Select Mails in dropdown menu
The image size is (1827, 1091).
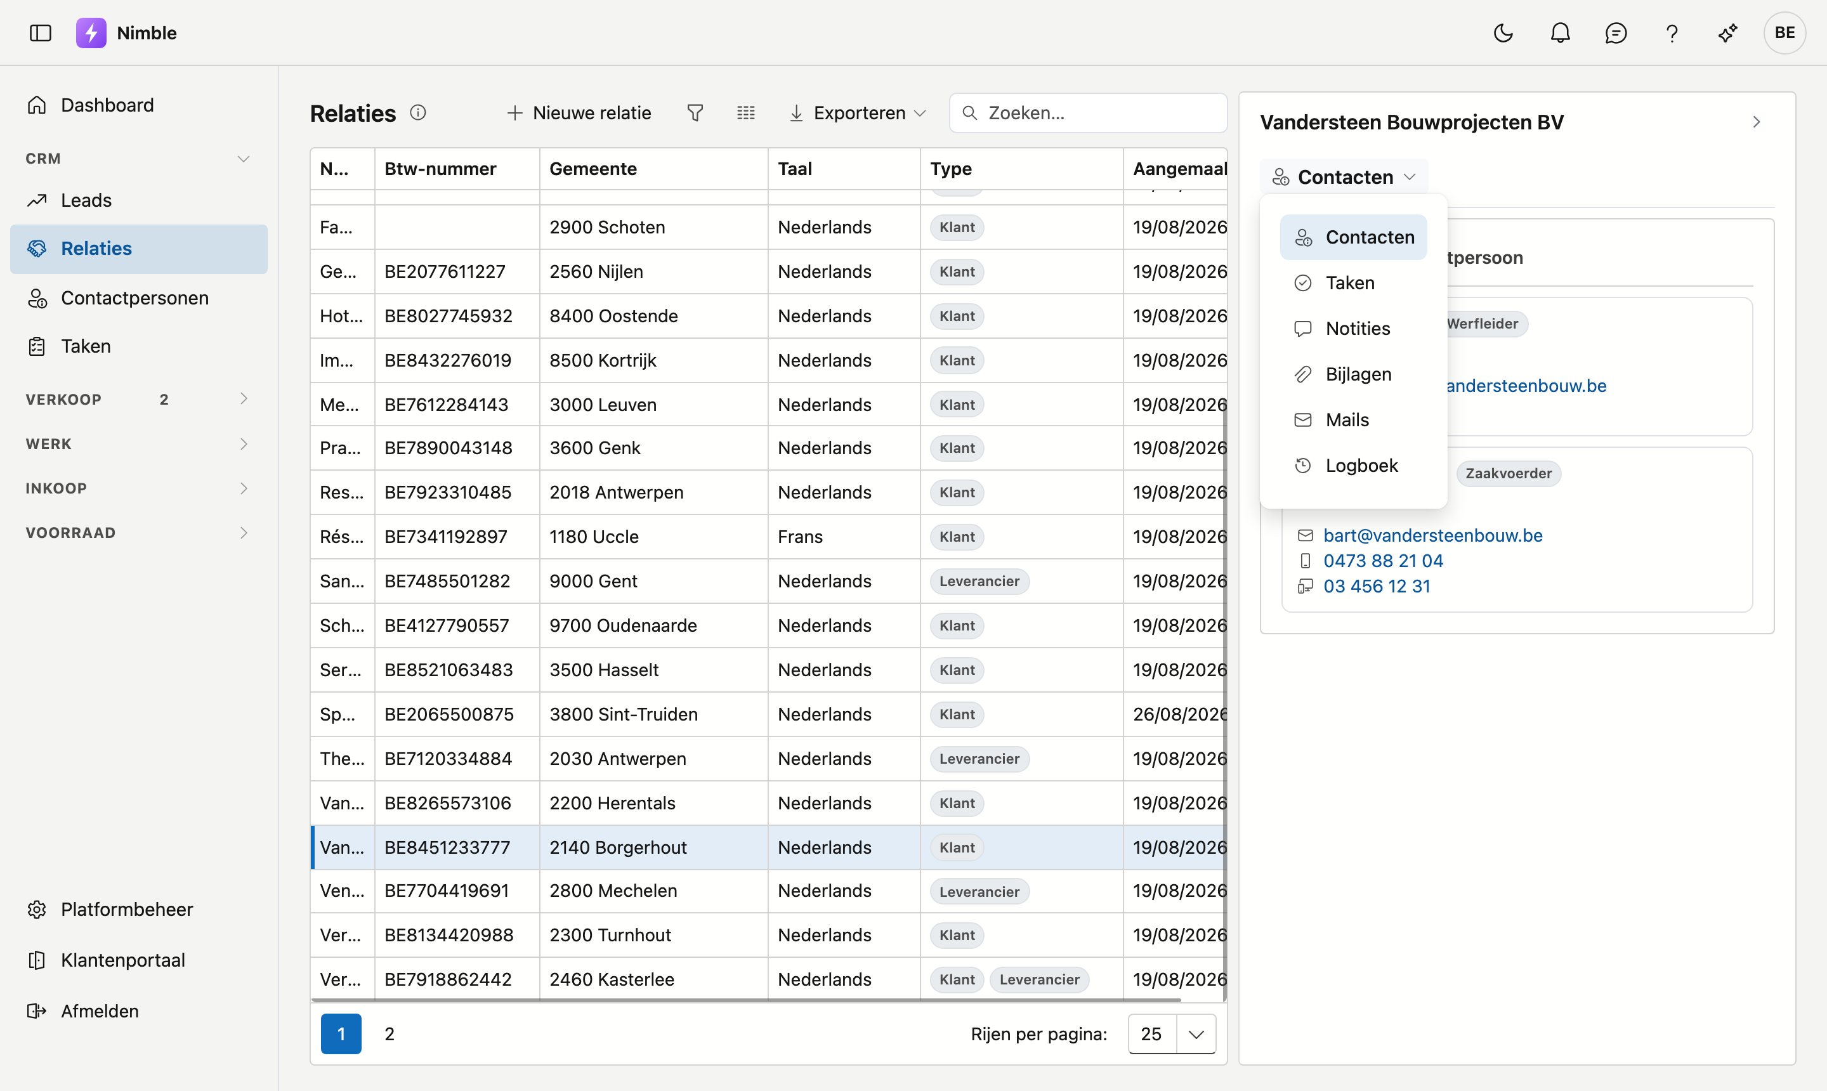pyautogui.click(x=1352, y=420)
